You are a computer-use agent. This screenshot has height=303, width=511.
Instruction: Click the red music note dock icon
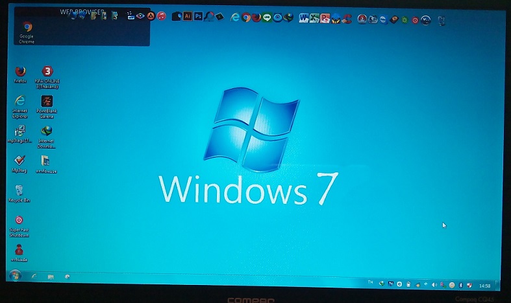(161, 16)
